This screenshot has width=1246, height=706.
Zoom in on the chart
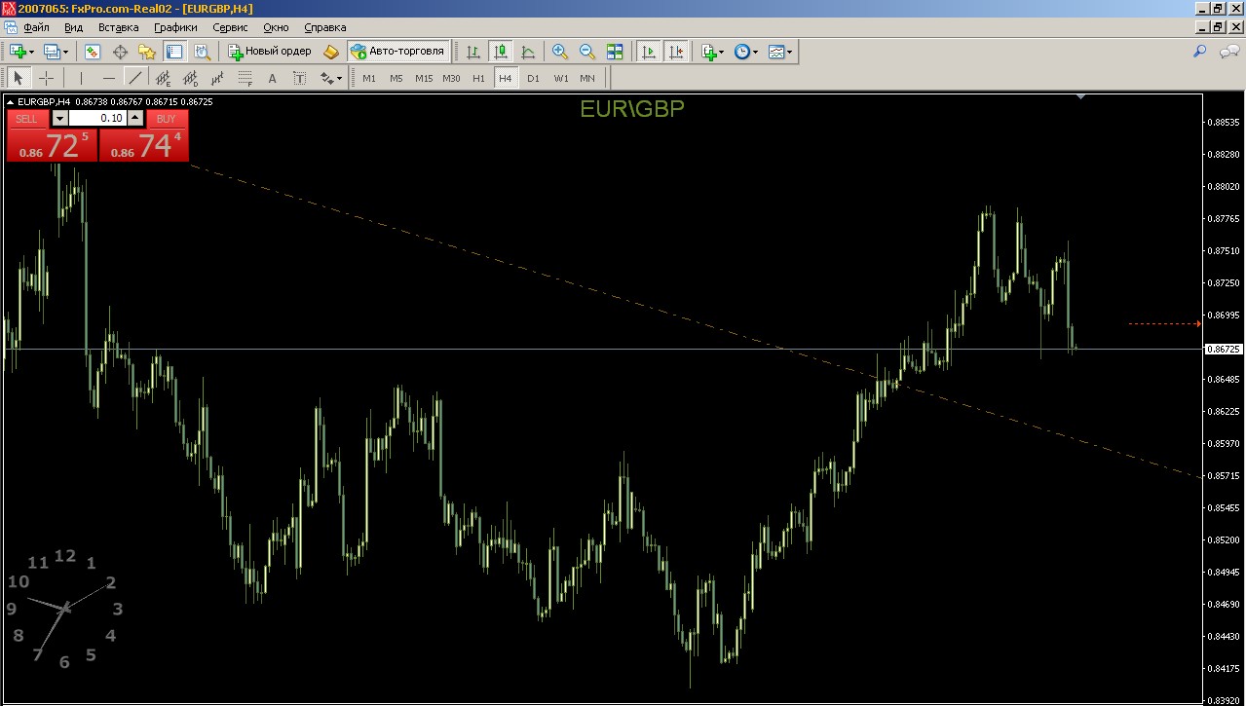560,52
